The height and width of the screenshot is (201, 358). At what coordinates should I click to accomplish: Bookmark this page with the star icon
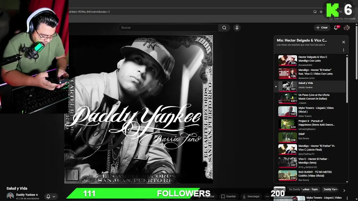pos(321,12)
